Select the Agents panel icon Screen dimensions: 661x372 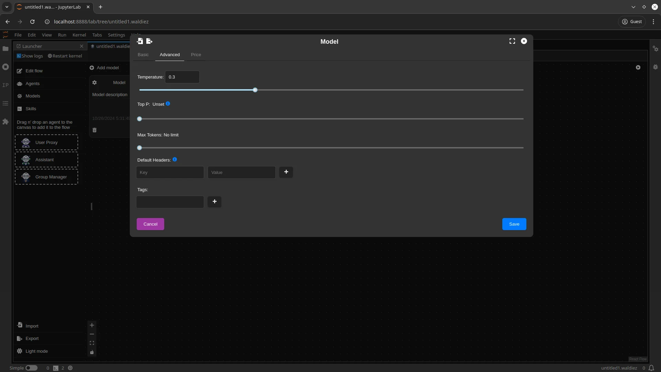(x=20, y=84)
